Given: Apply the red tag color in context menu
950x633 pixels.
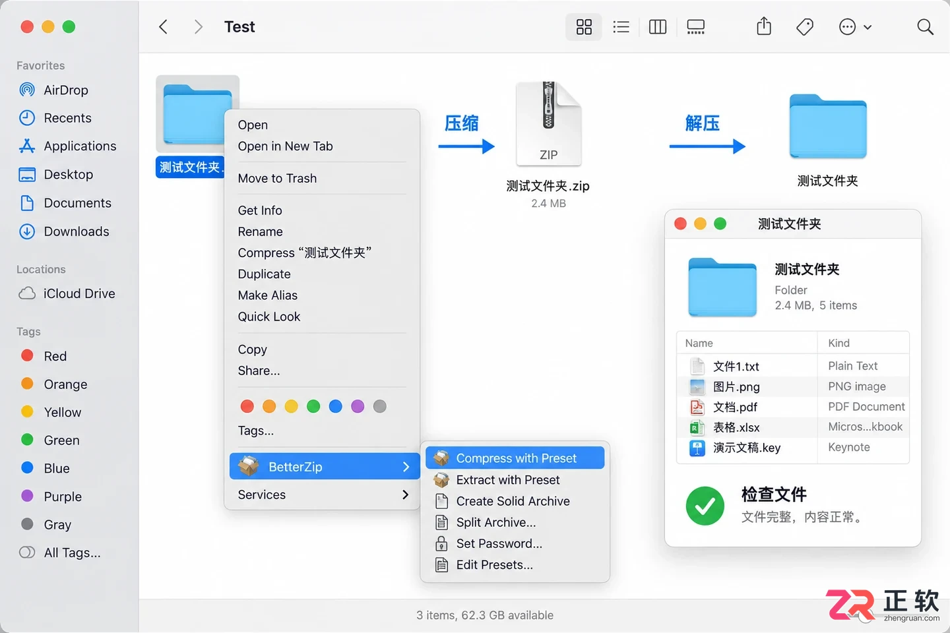Looking at the screenshot, I should click(x=247, y=406).
